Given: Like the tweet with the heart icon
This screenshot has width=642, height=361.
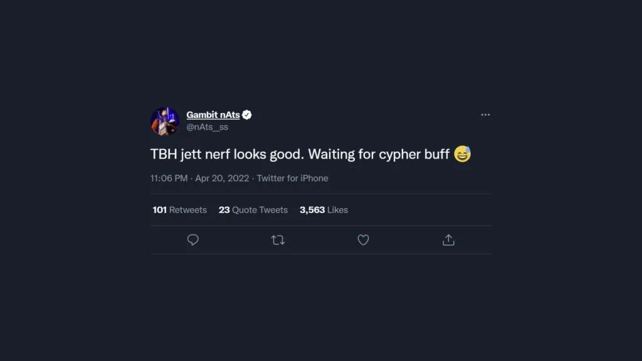Looking at the screenshot, I should 363,240.
